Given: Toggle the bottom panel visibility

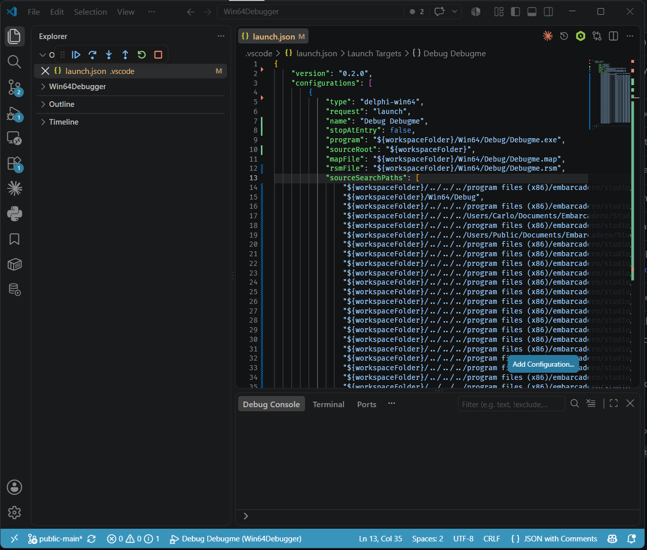Looking at the screenshot, I should [x=531, y=12].
